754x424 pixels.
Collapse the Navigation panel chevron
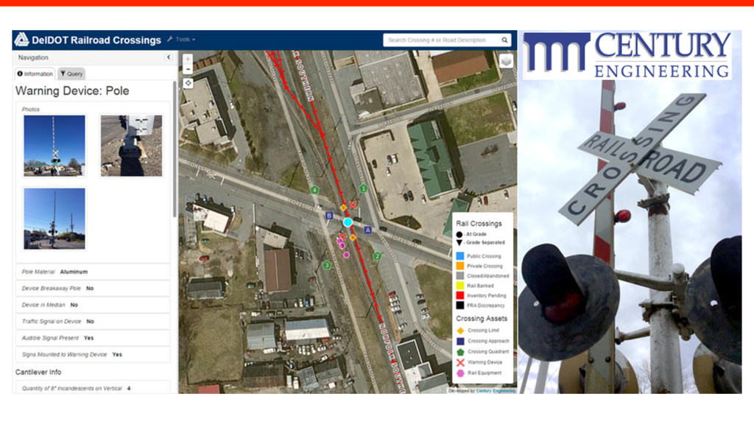(169, 57)
